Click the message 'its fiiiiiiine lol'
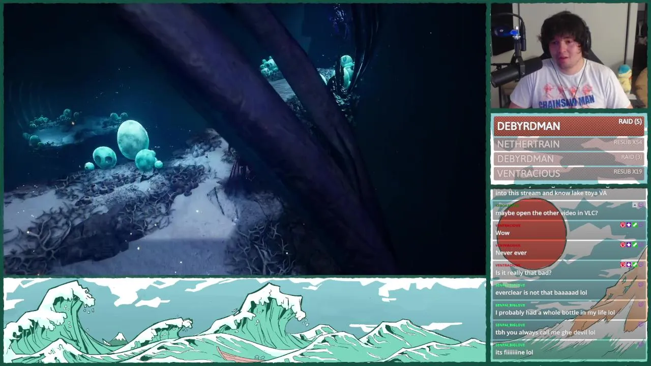The width and height of the screenshot is (651, 366). coord(514,352)
